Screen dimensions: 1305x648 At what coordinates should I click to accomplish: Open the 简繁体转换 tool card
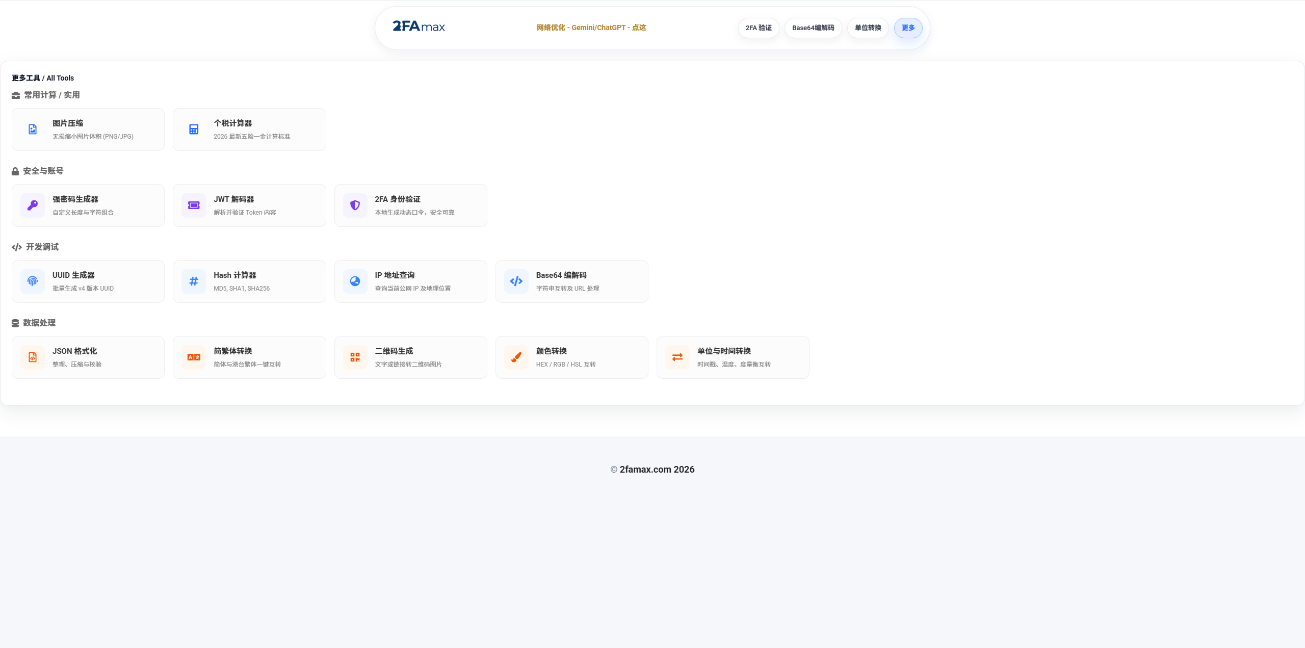[249, 357]
